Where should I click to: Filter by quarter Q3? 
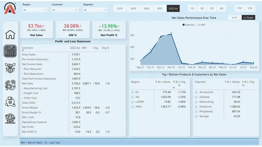tap(212, 8)
